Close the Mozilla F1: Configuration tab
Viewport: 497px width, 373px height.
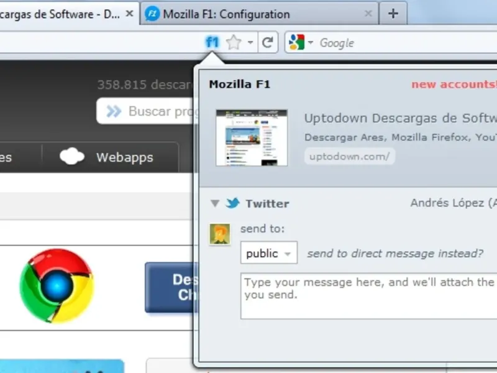[368, 14]
